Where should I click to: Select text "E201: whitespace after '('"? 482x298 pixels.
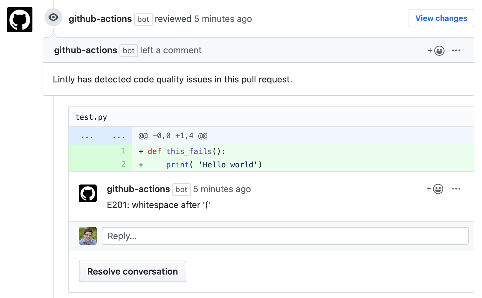pyautogui.click(x=159, y=205)
